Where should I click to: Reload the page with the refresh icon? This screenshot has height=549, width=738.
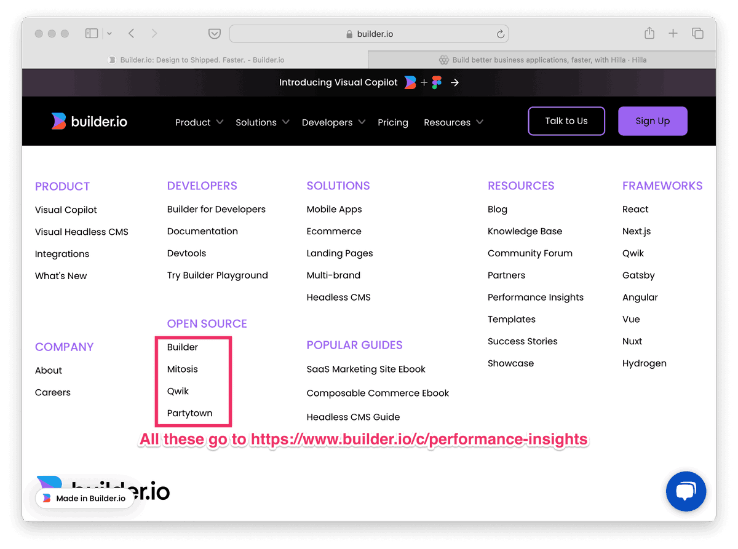pyautogui.click(x=501, y=34)
